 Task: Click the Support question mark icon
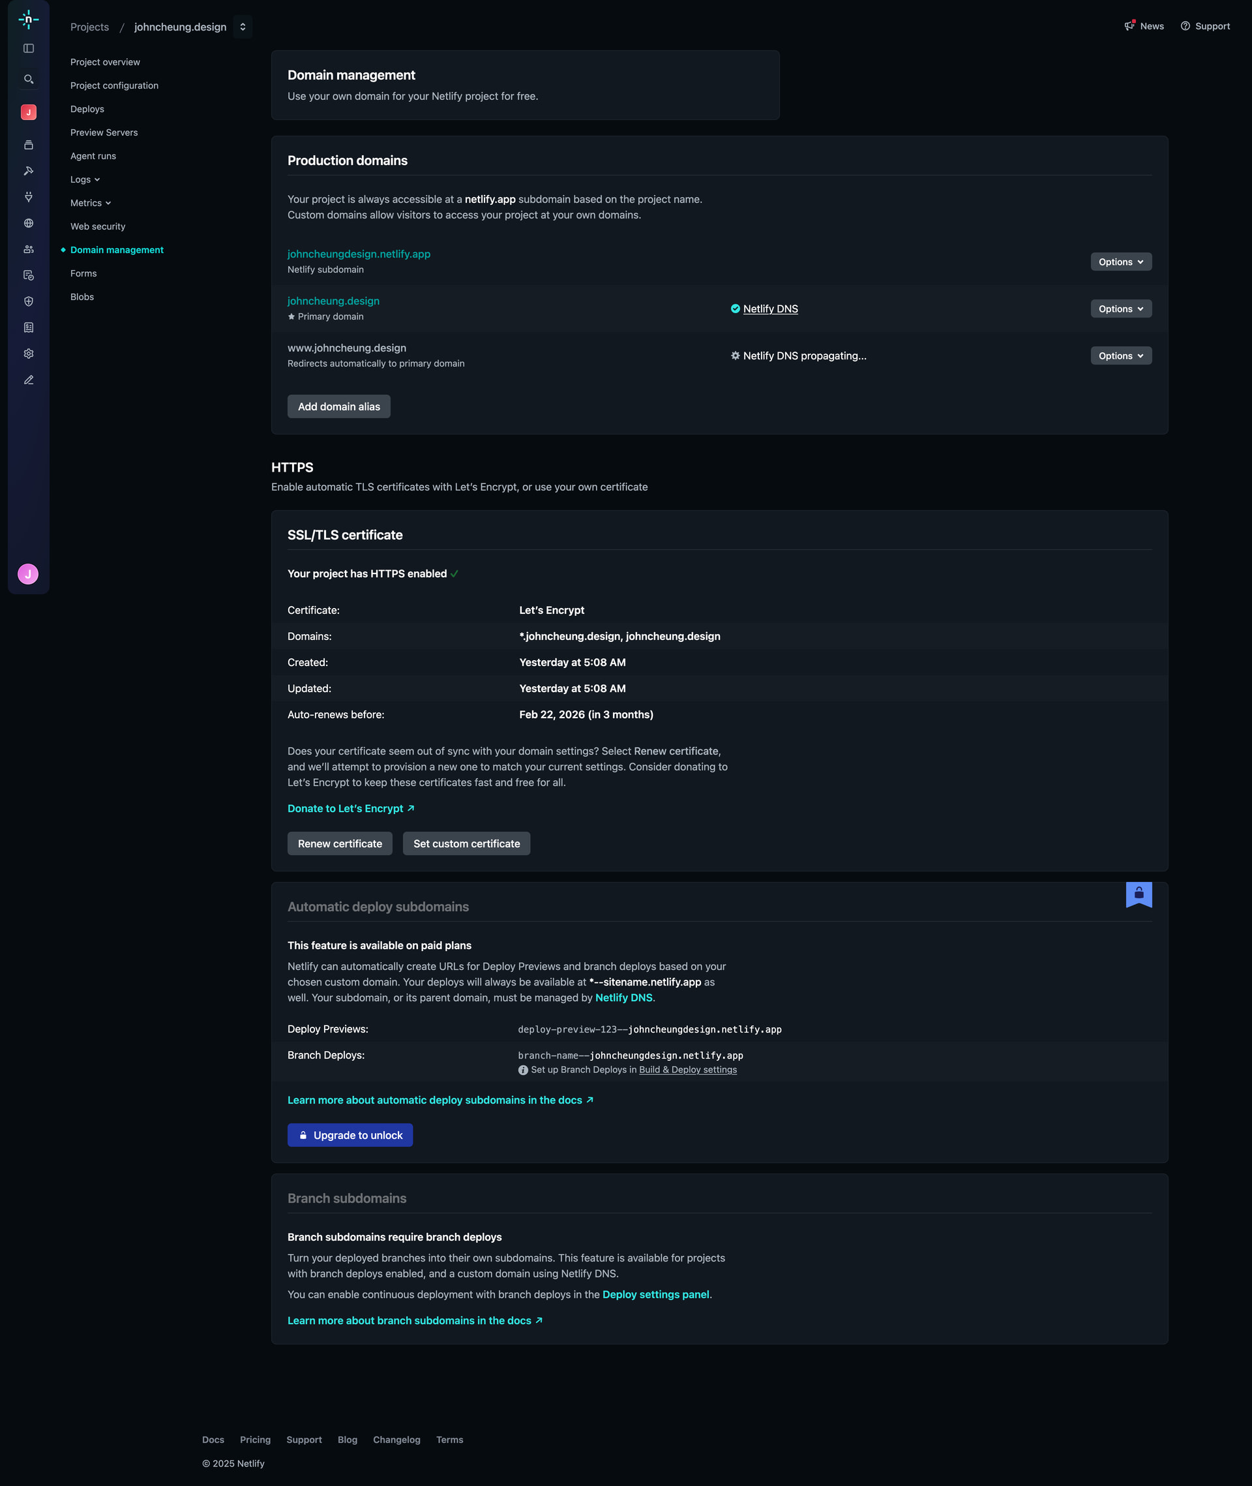[x=1185, y=25]
